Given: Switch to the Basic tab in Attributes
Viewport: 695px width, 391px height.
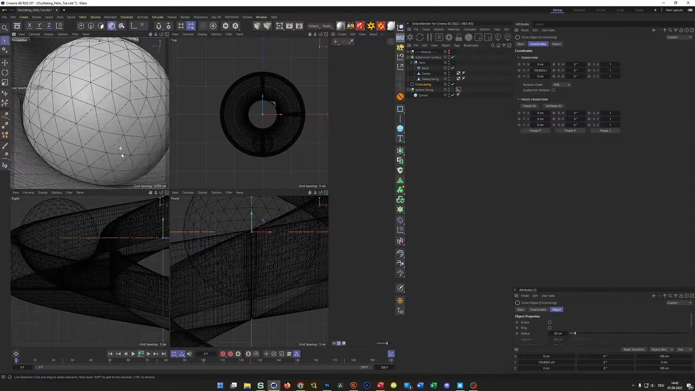Looking at the screenshot, I should click(x=521, y=44).
